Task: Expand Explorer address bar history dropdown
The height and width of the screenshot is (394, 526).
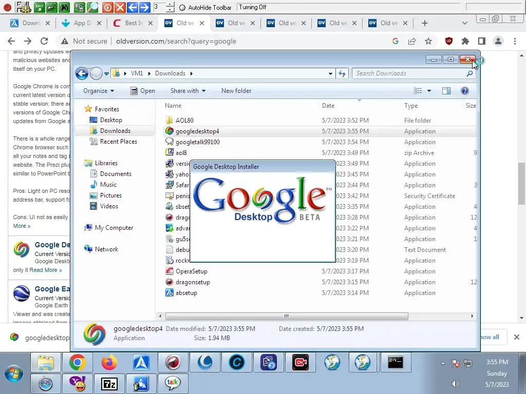Action: click(330, 73)
